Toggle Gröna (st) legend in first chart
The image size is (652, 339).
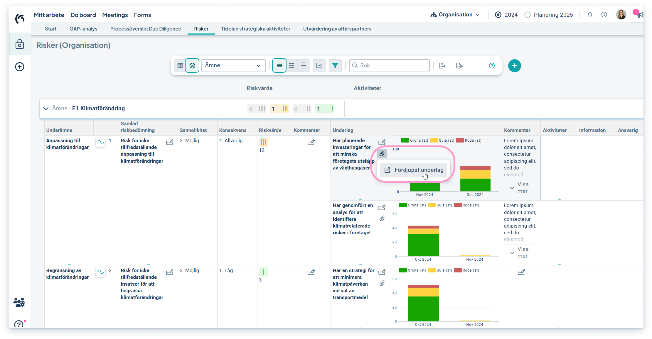point(415,140)
